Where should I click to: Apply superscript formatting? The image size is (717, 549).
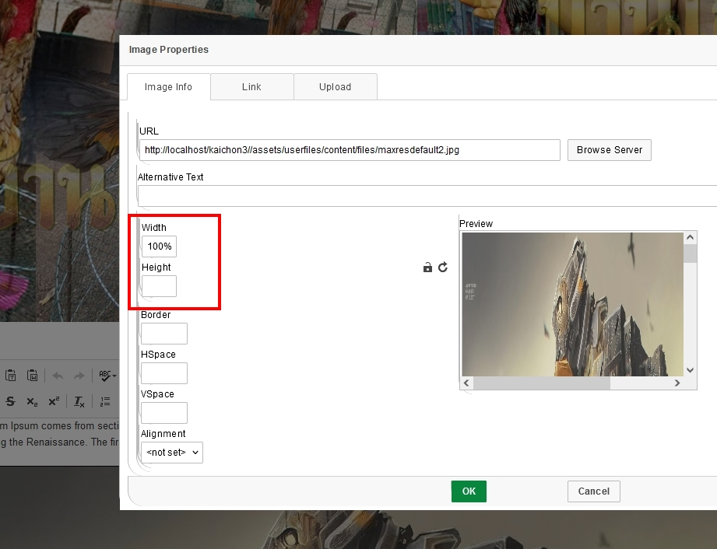click(53, 402)
